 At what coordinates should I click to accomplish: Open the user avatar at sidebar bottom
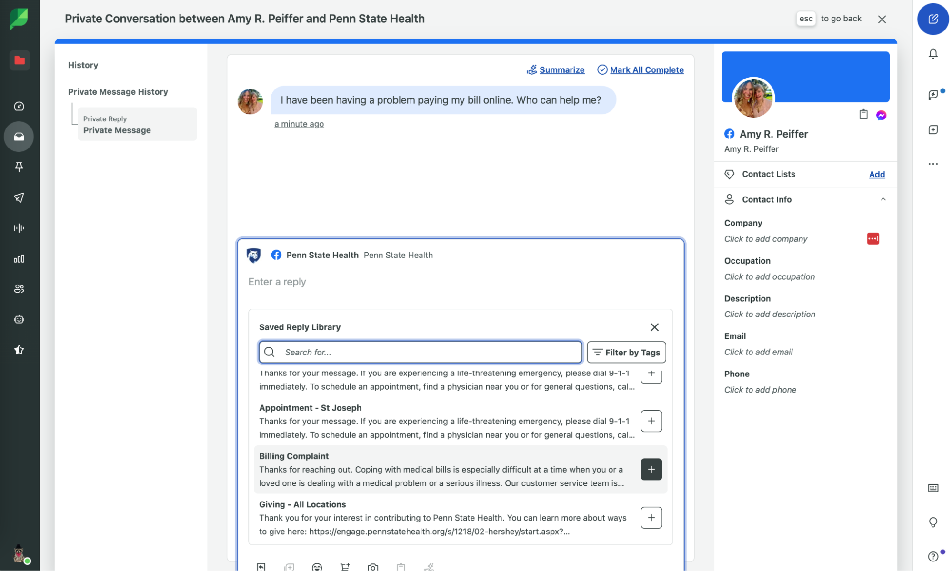[19, 554]
